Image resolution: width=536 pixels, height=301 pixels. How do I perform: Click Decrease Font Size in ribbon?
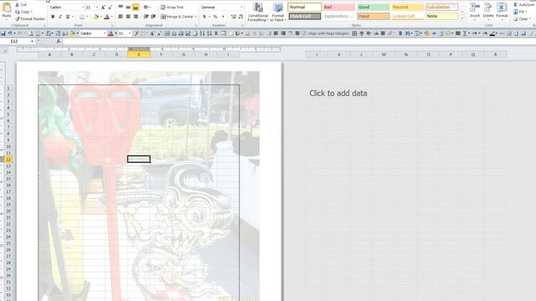[x=110, y=8]
